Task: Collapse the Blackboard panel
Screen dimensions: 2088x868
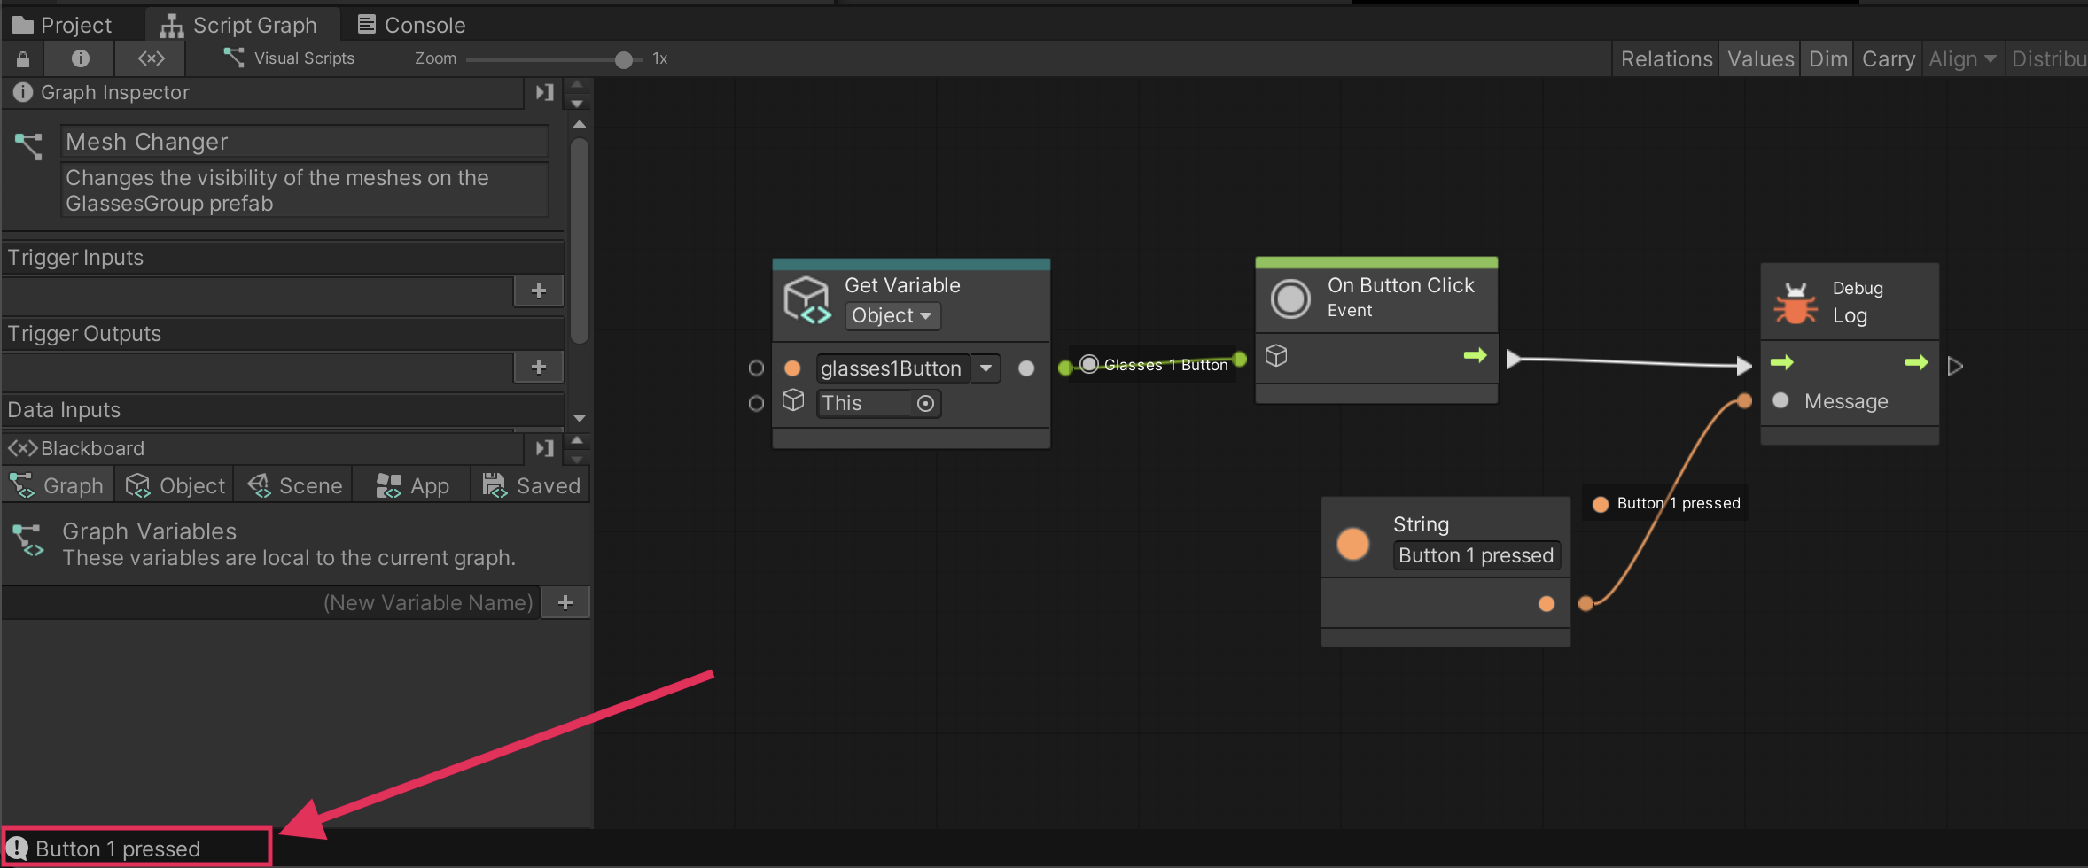Action: 544,448
